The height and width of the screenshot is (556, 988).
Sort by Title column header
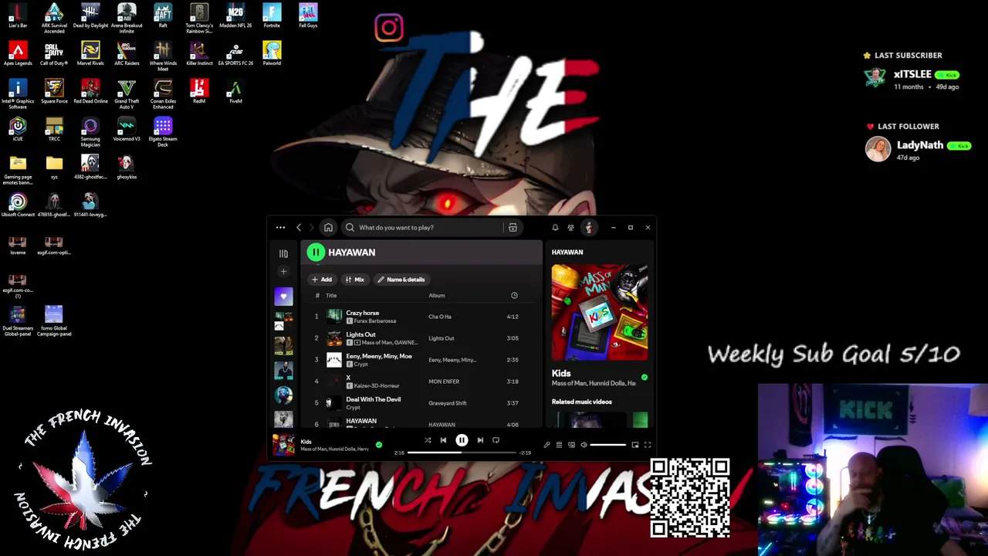click(331, 295)
